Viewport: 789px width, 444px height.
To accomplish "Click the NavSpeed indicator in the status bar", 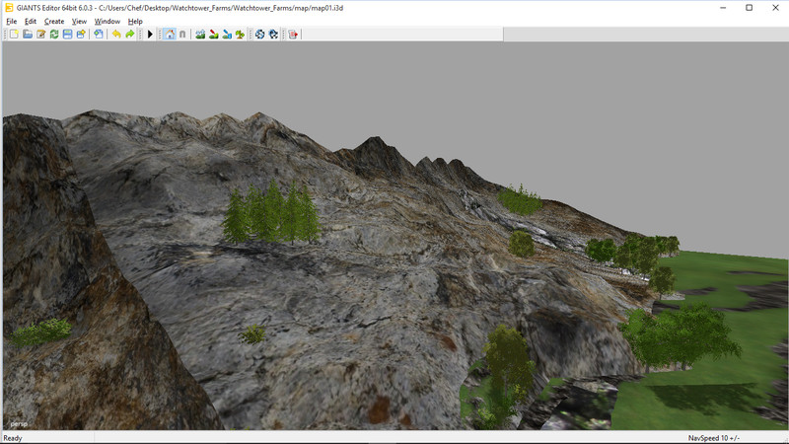I will 714,438.
